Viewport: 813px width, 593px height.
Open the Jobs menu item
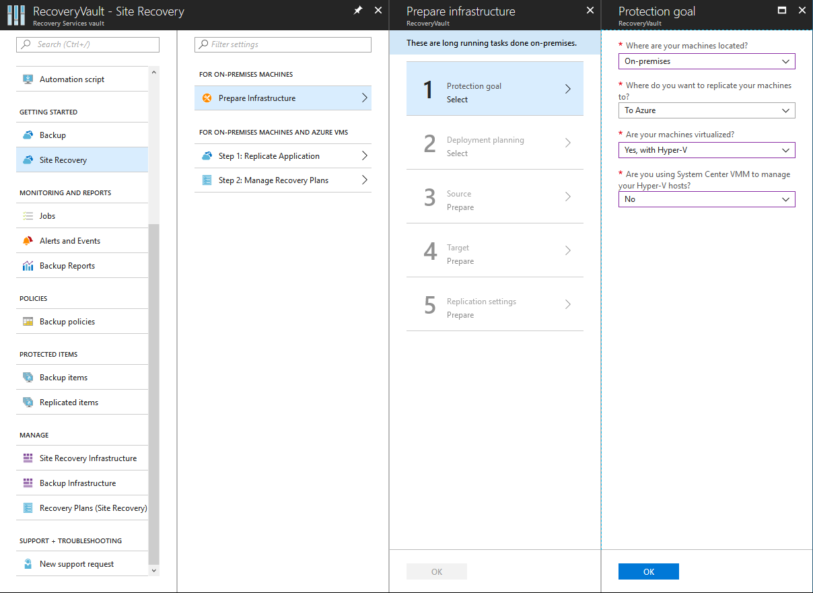pyautogui.click(x=82, y=215)
